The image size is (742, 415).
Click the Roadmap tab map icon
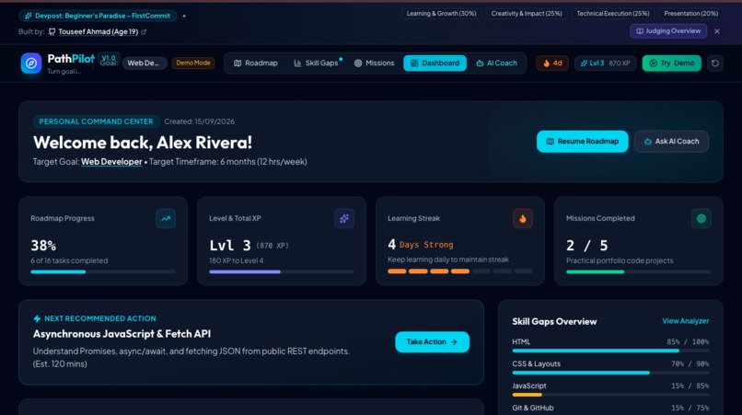tap(238, 63)
